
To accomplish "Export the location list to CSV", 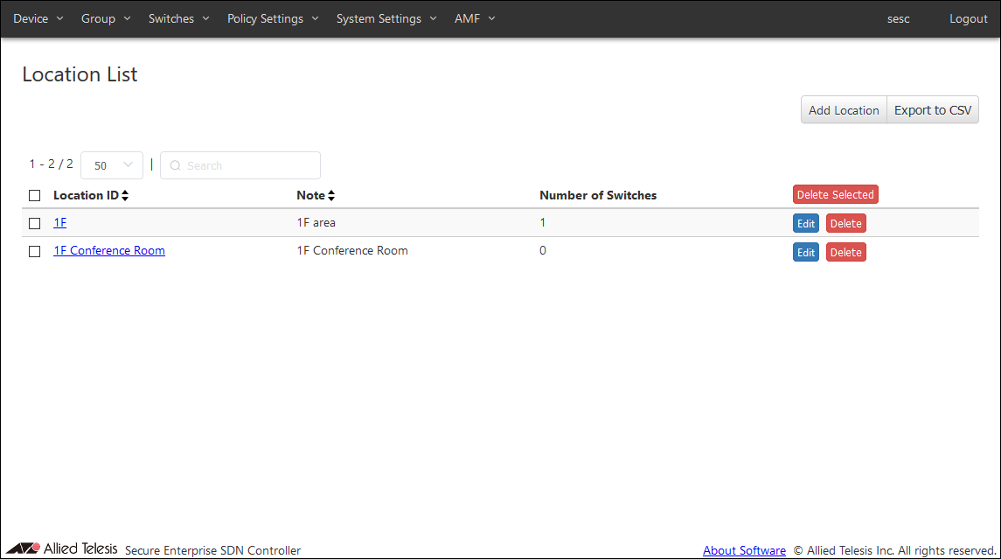I will [x=932, y=110].
